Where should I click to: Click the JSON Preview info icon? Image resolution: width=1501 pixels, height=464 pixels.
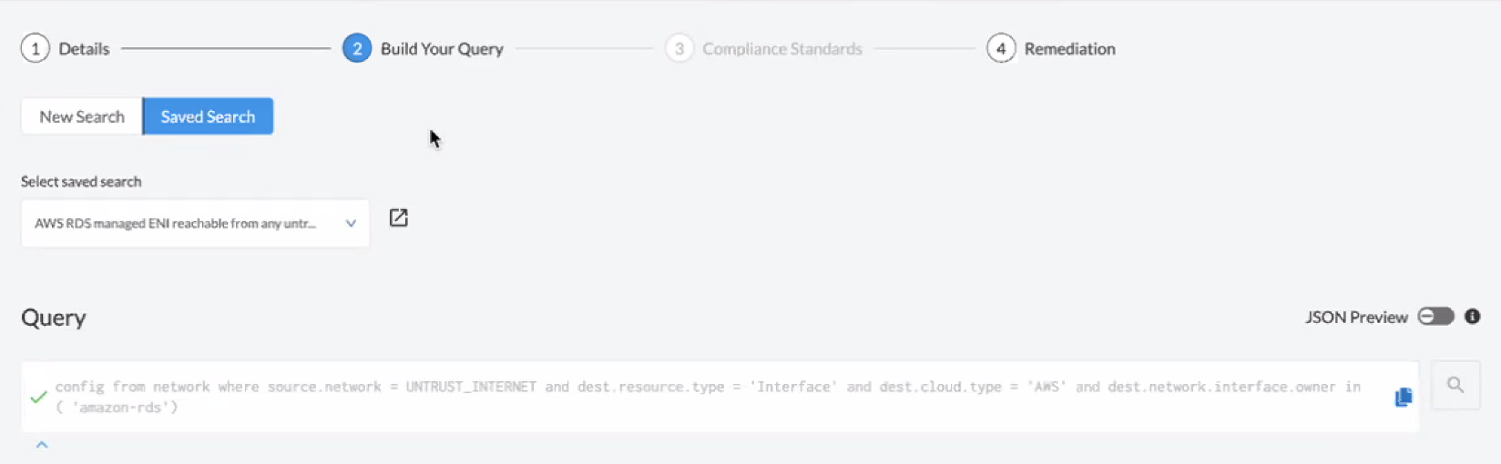(1472, 317)
